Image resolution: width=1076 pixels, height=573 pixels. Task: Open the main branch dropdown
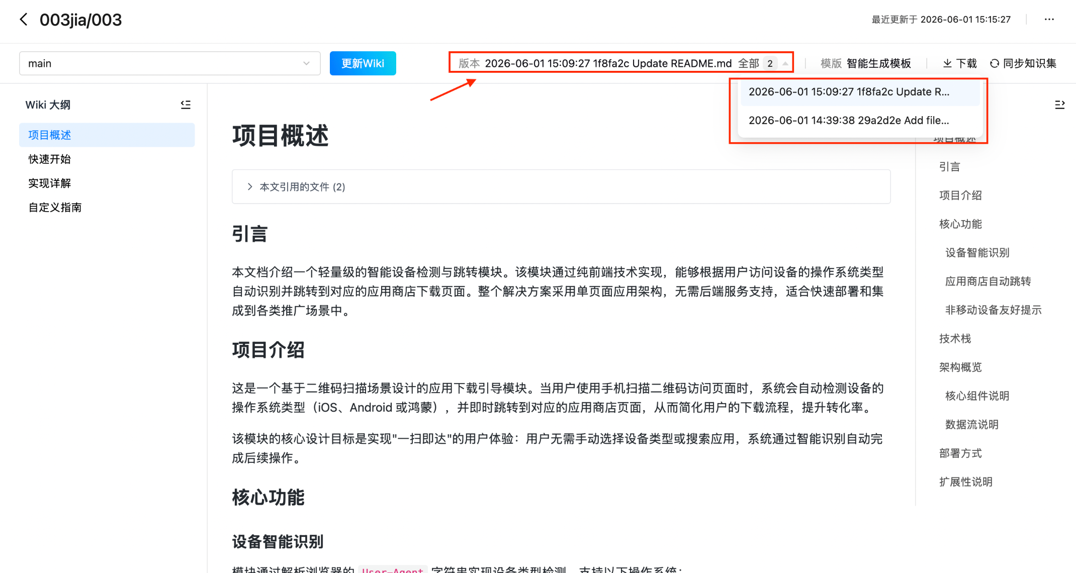(x=170, y=63)
